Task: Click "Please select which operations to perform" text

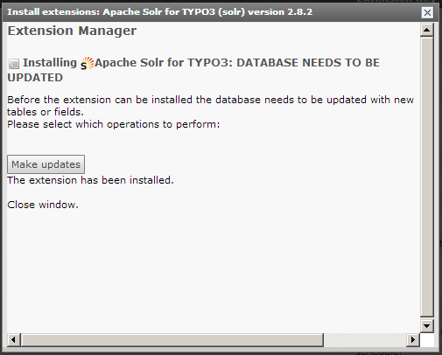Action: point(114,124)
